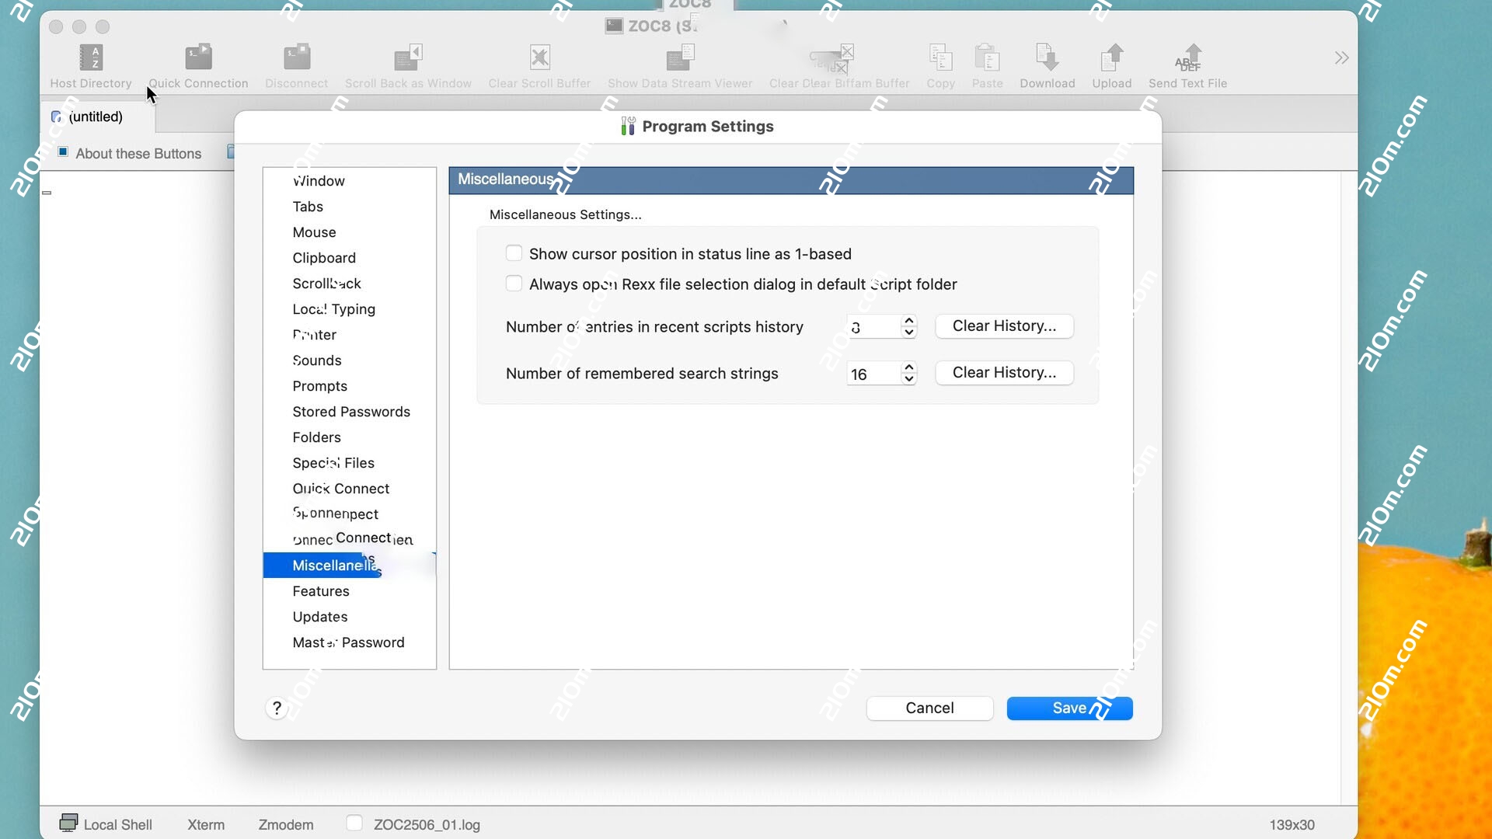
Task: Select the Master Password category
Action: [350, 642]
